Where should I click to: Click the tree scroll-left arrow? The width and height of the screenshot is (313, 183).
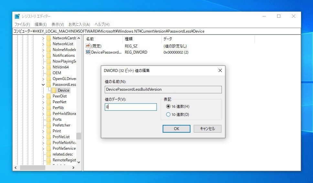click(x=16, y=168)
